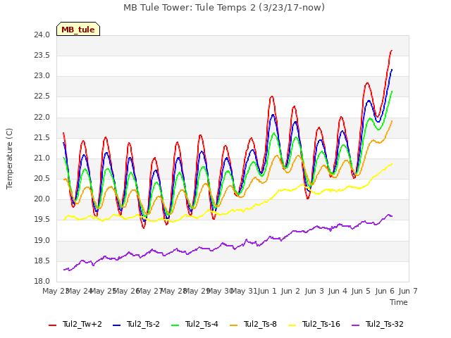
Task: Click the 21.0 y-axis tick label
Action: tap(42, 158)
